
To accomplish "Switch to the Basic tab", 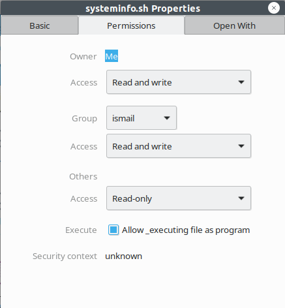I will point(39,25).
